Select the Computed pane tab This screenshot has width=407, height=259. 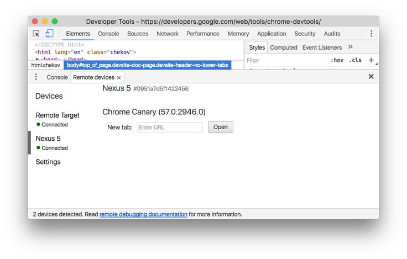[x=284, y=47]
